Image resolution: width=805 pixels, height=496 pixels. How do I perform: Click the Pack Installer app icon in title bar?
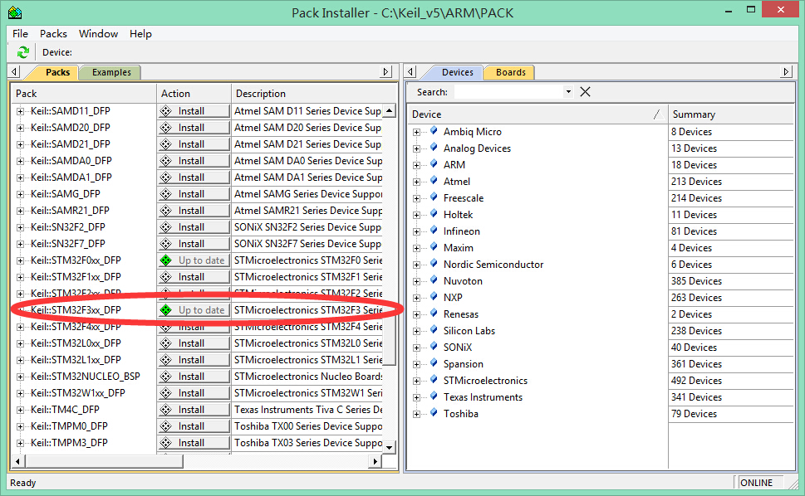click(15, 12)
